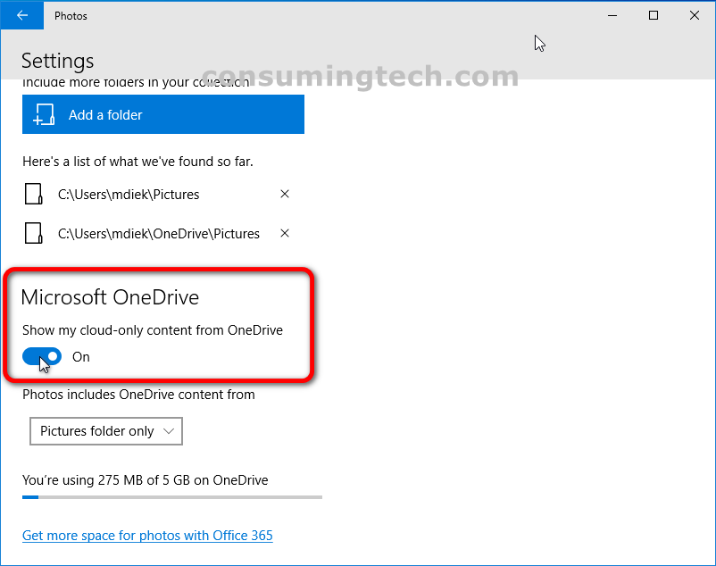Click the Settings page heading
The width and height of the screenshot is (716, 566).
coord(57,61)
